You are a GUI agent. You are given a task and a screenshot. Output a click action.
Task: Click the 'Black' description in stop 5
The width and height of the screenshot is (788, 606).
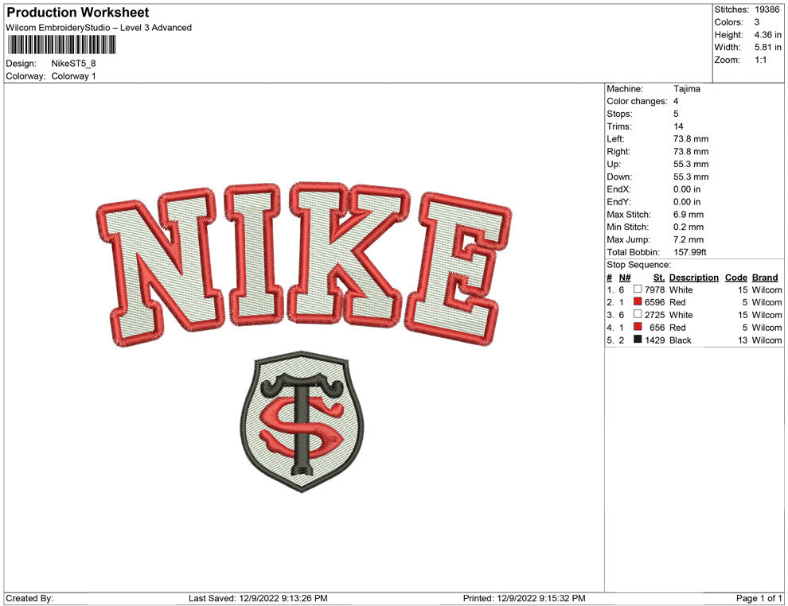pos(681,340)
